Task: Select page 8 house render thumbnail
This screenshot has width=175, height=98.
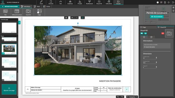Action: point(9,49)
